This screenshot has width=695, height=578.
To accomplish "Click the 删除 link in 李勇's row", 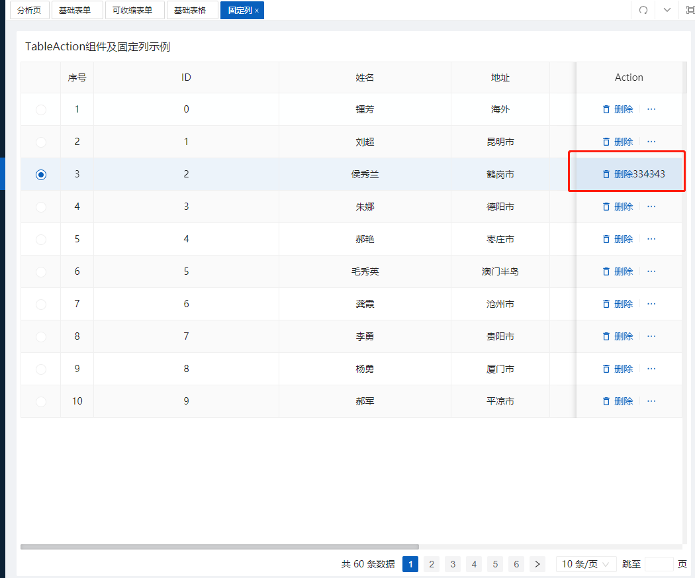I will pos(623,336).
